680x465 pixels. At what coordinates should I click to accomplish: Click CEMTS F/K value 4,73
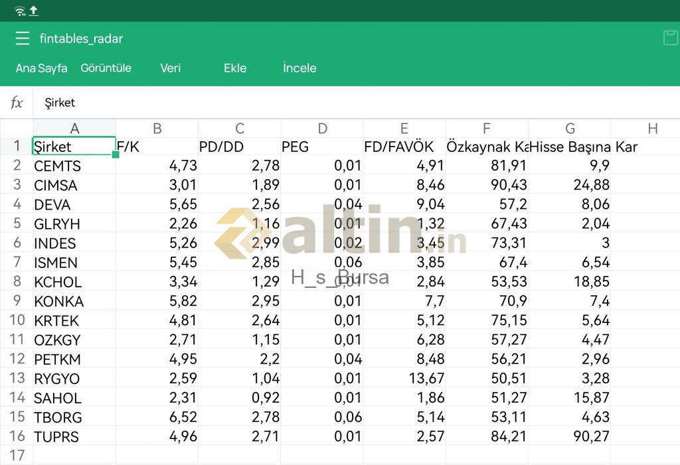pos(157,166)
